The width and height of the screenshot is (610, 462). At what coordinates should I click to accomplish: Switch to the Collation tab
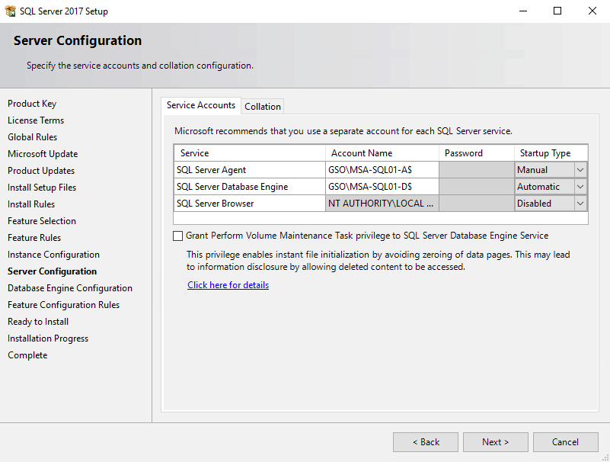(x=263, y=106)
